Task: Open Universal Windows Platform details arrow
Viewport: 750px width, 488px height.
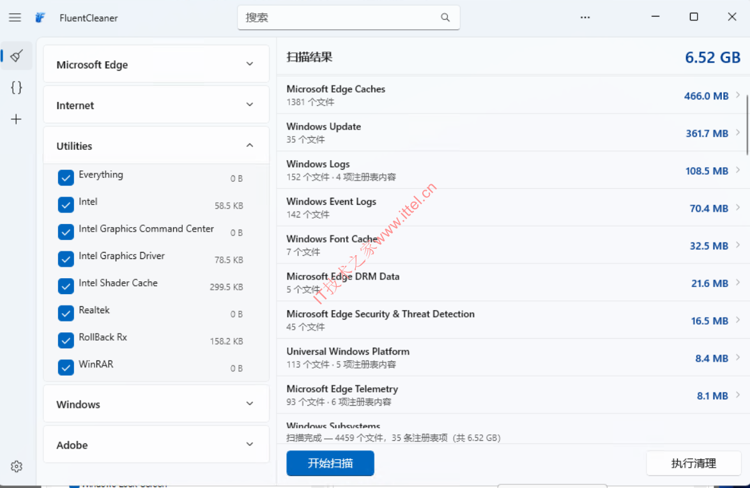Action: pyautogui.click(x=738, y=357)
